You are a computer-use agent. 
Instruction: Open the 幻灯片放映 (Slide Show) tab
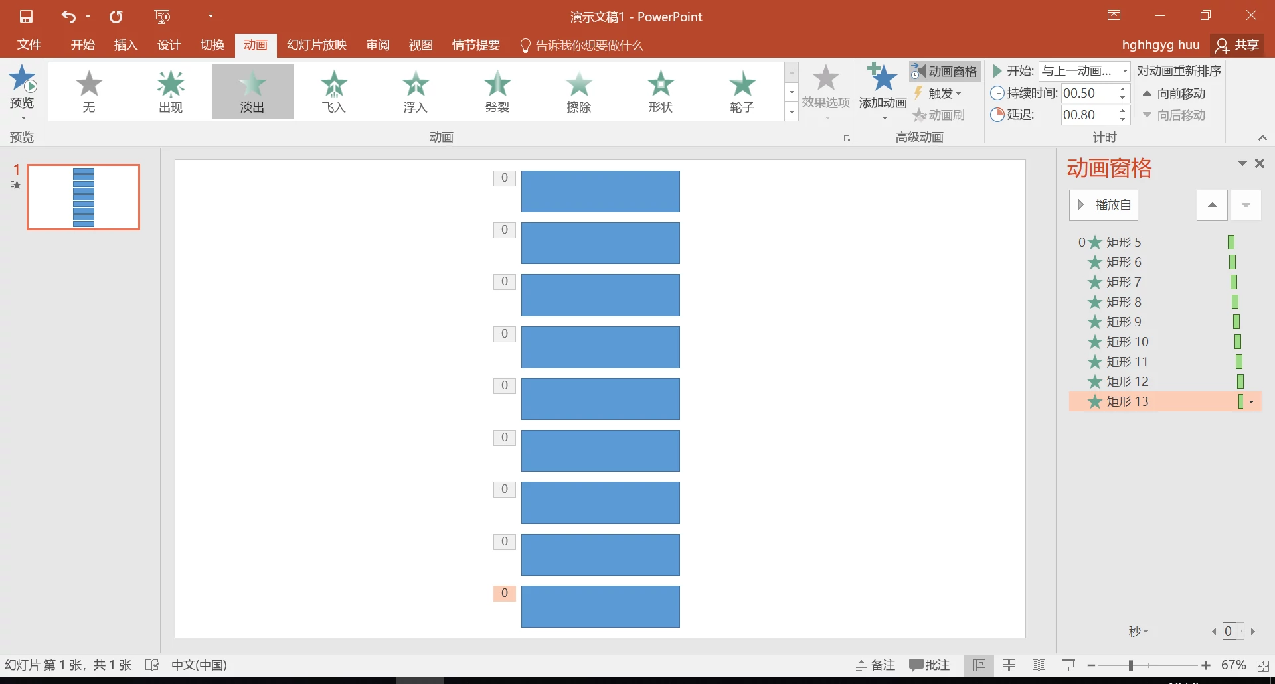317,45
